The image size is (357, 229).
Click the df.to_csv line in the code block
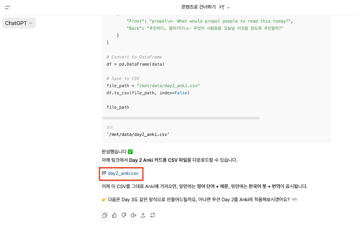[x=148, y=93]
